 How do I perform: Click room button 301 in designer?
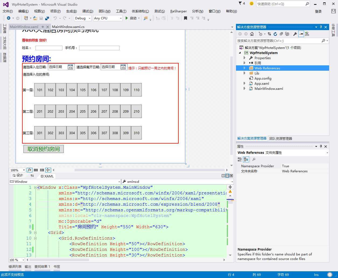click(40, 133)
